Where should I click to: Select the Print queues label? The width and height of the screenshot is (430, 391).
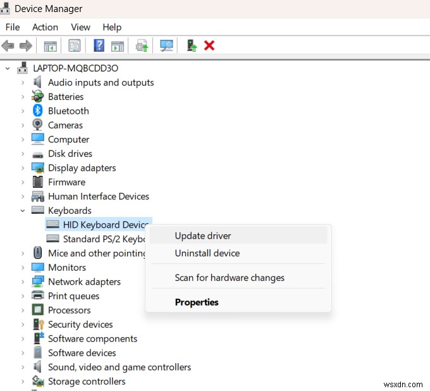click(73, 296)
